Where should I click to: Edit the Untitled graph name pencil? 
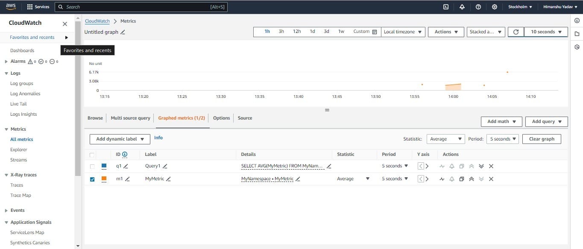123,32
